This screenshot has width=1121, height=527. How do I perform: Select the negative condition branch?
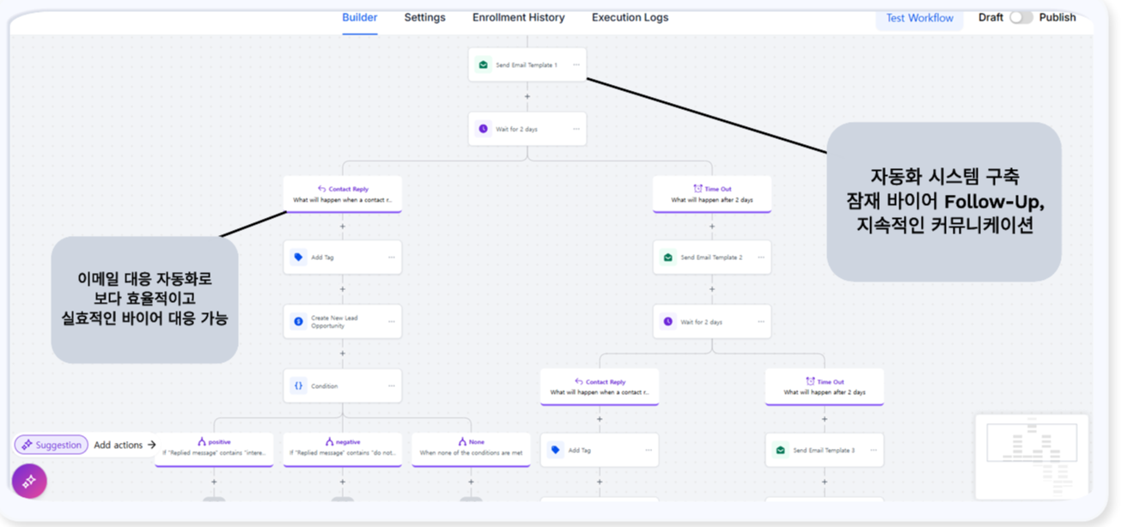tap(342, 449)
